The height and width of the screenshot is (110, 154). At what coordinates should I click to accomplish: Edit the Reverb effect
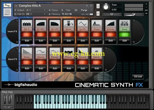point(83,68)
